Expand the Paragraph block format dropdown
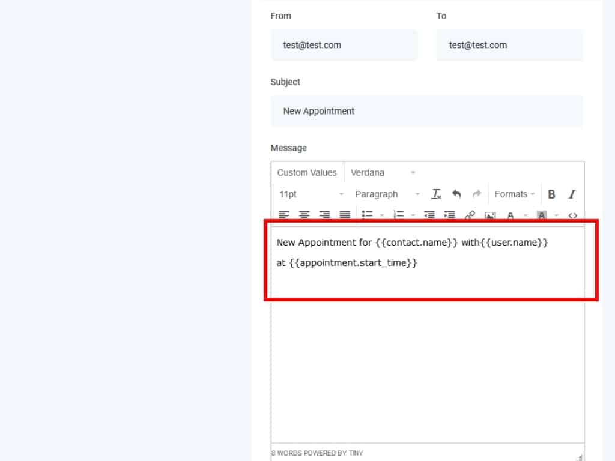This screenshot has height=461, width=615. [387, 194]
